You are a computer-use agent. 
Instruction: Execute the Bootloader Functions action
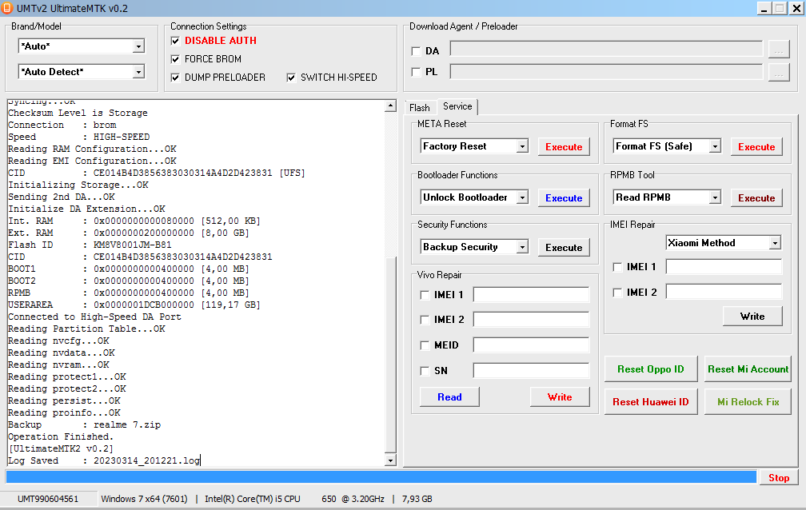click(x=564, y=198)
